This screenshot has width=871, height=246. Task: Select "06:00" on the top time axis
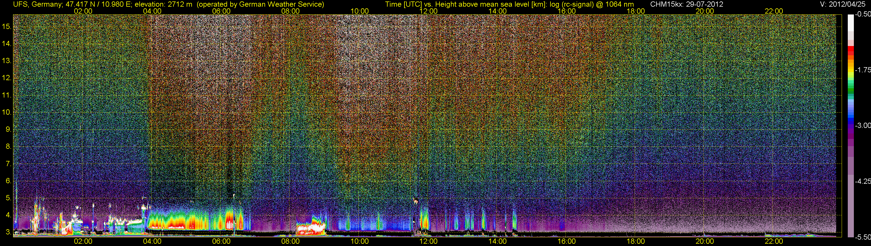click(222, 11)
